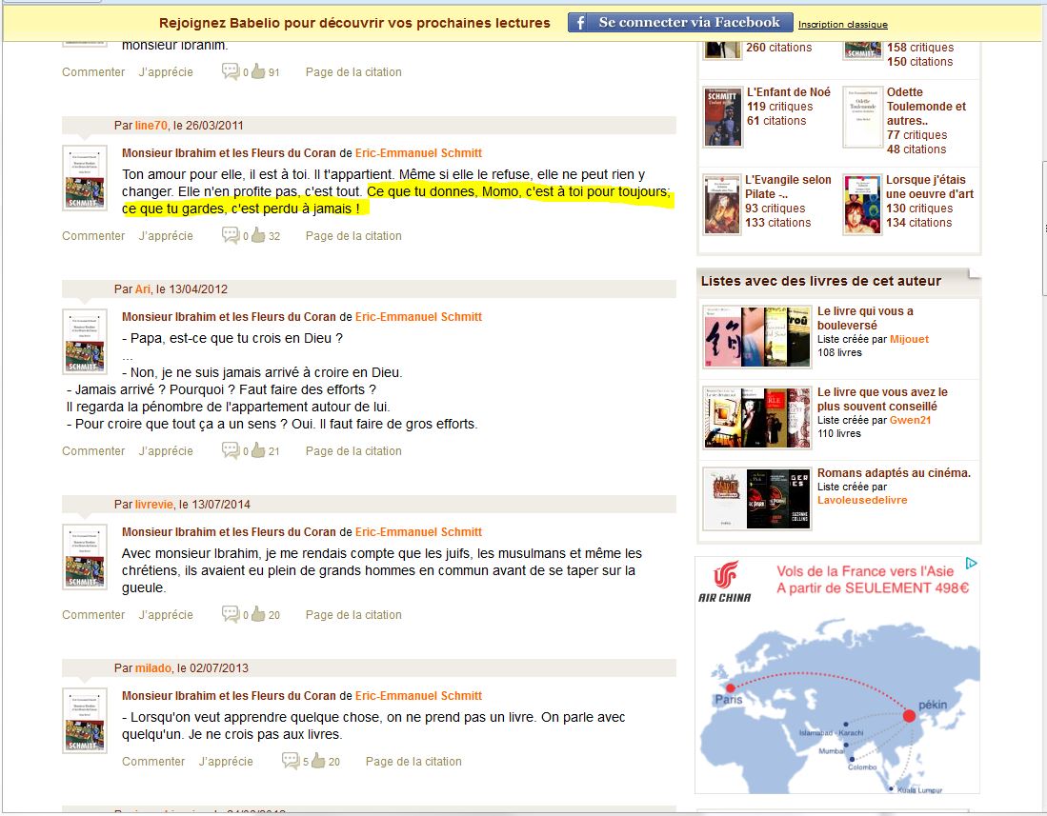The height and width of the screenshot is (816, 1047).
Task: Open the Inscription classique link
Action: tap(842, 25)
